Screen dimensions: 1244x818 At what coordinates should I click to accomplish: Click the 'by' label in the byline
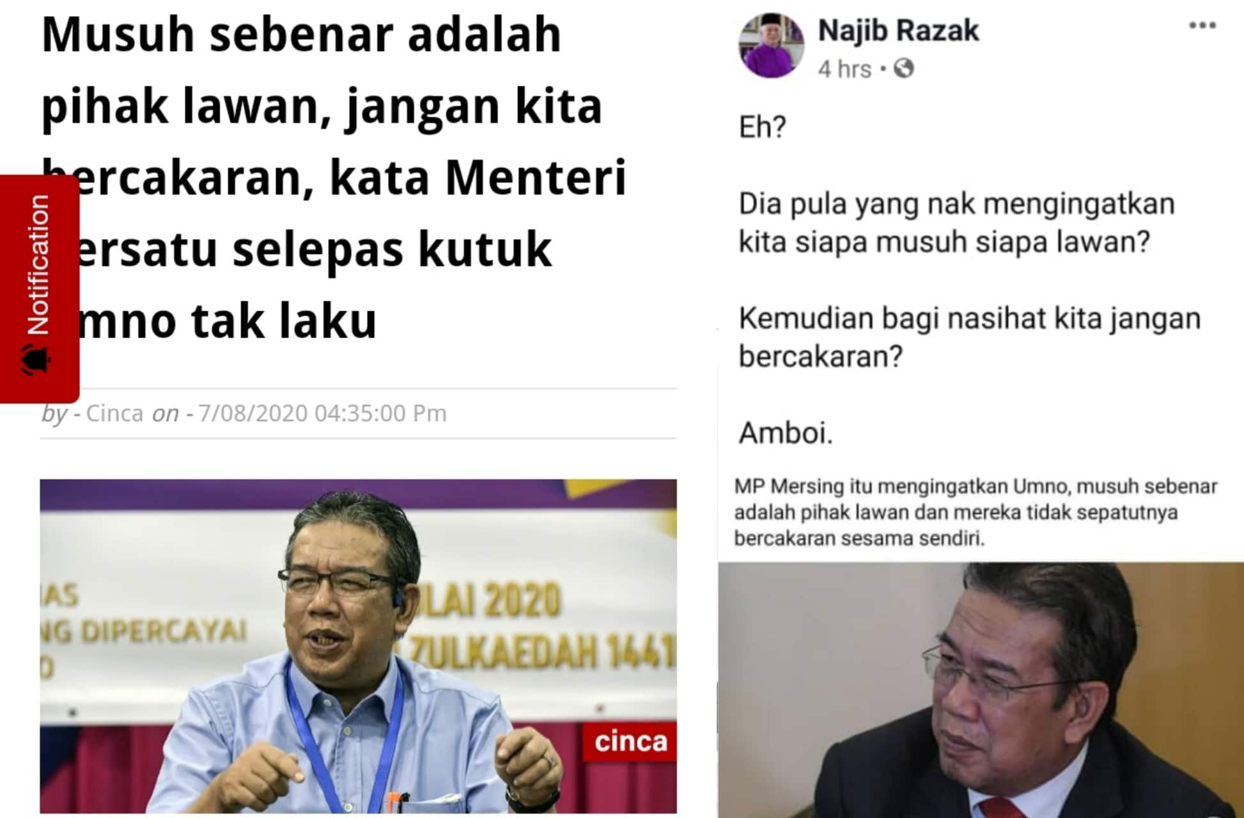[x=54, y=414]
